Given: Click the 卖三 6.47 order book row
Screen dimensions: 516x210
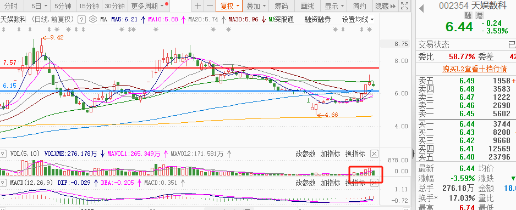Looking at the screenshot, I should (466, 97).
